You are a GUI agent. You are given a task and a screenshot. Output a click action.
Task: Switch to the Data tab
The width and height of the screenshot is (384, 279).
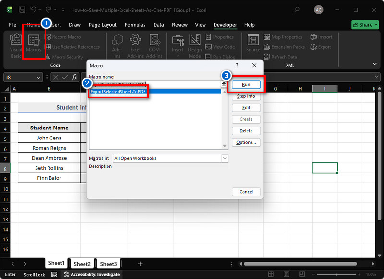pos(159,25)
